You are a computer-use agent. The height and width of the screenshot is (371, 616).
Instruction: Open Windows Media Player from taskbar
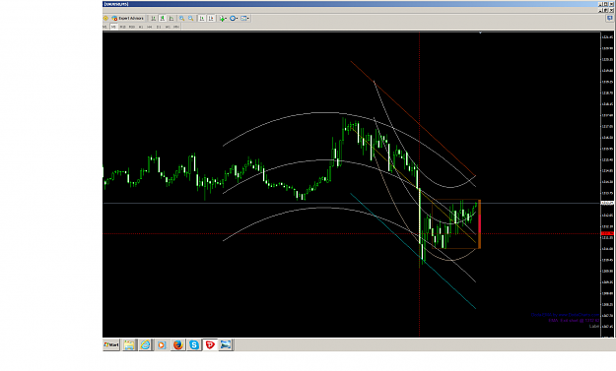click(x=162, y=344)
